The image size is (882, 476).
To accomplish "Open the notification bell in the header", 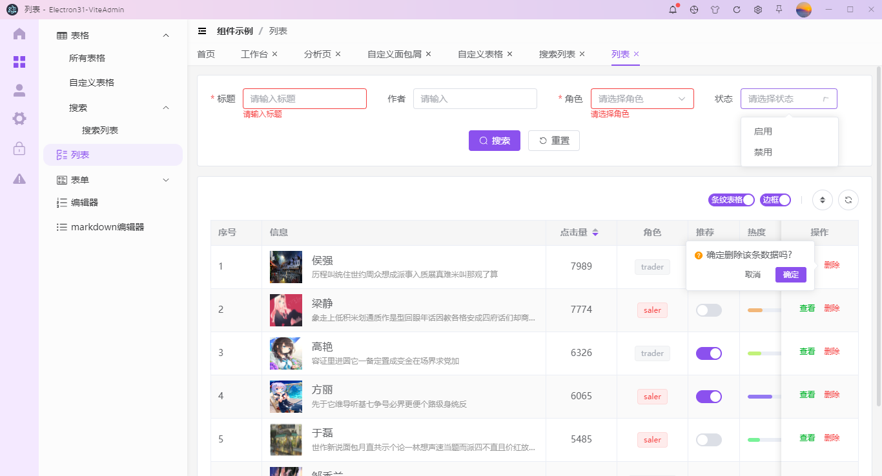I will 672,10.
